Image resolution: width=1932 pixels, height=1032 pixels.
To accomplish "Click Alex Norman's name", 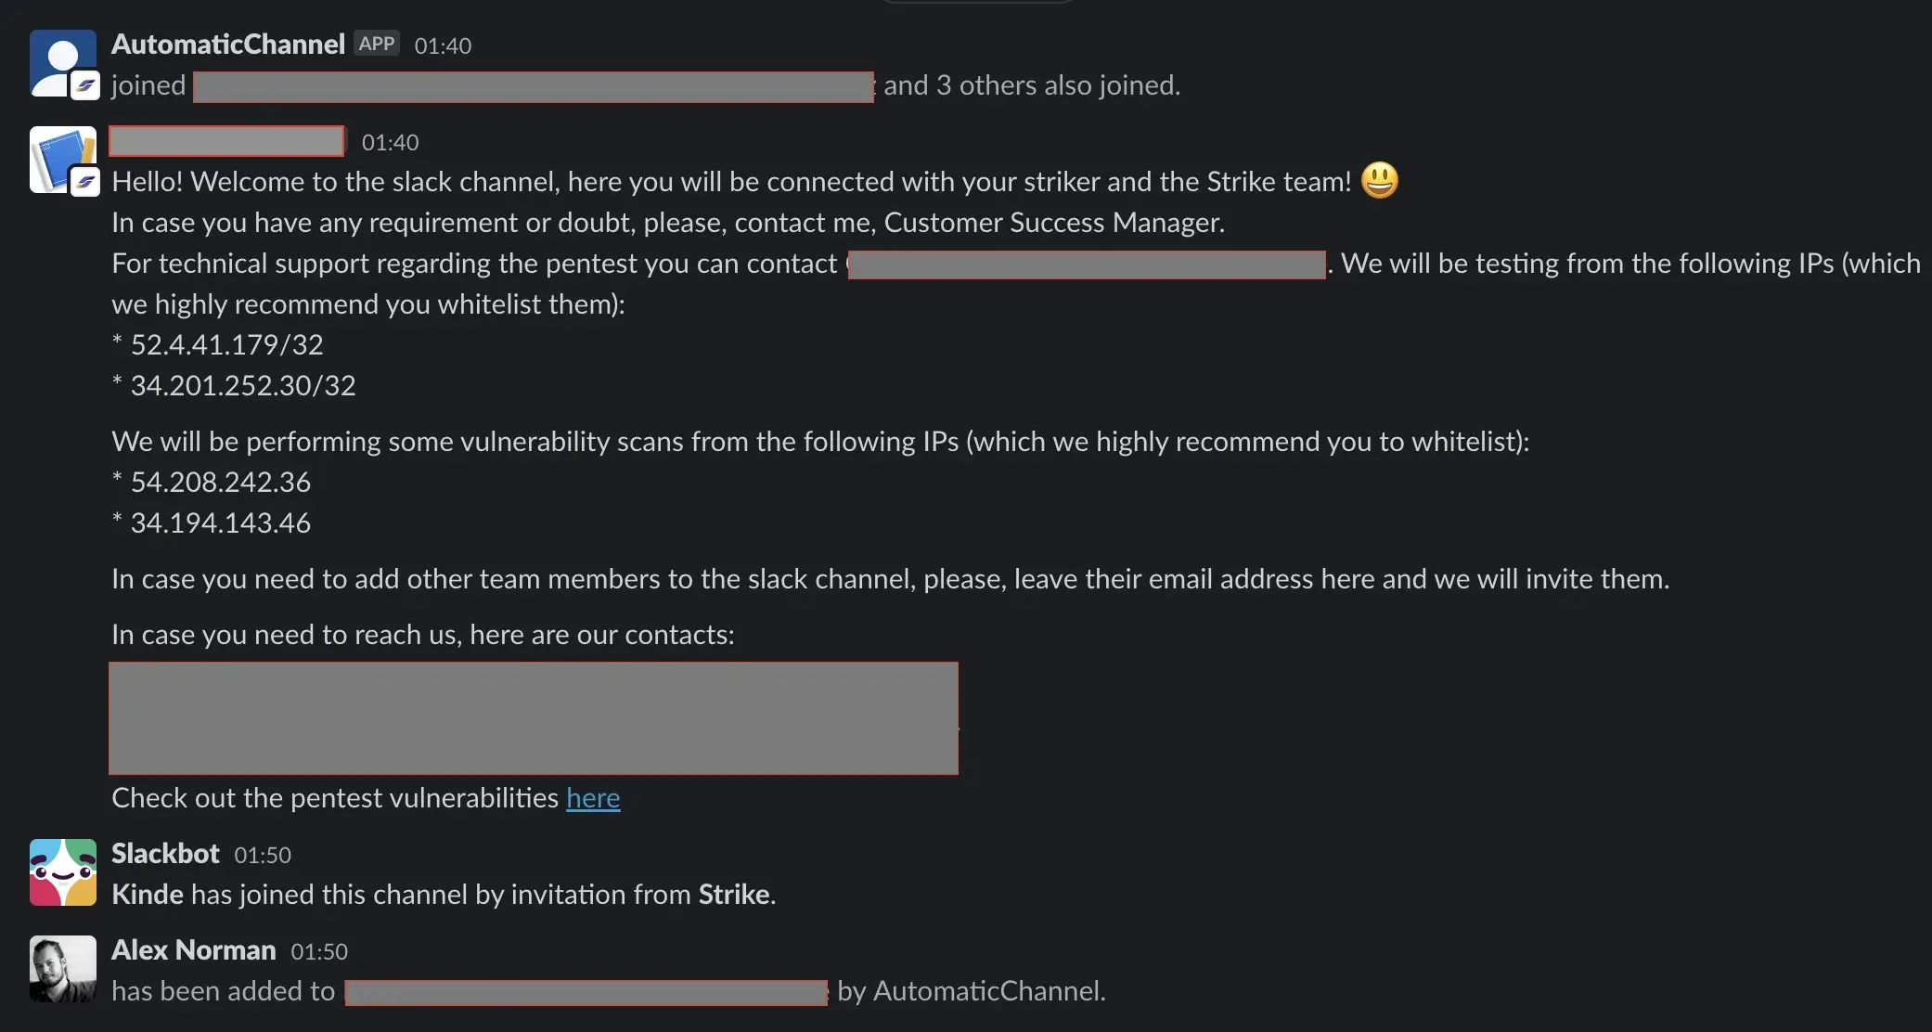I will pos(194,948).
